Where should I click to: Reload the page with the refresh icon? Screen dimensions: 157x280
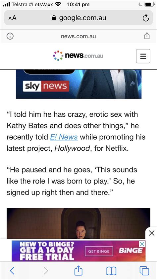click(x=146, y=18)
